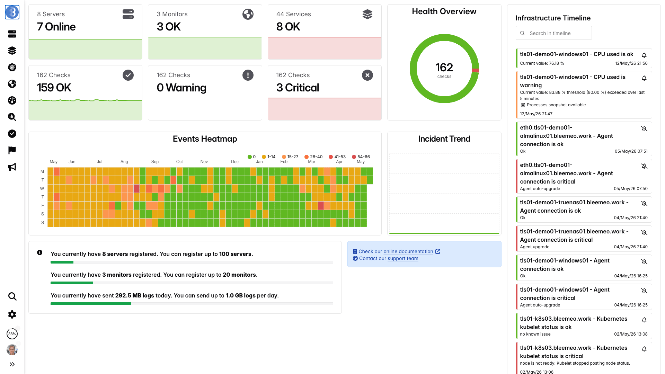The image size is (665, 374).
Task: Open online documentation link
Action: [408, 251]
